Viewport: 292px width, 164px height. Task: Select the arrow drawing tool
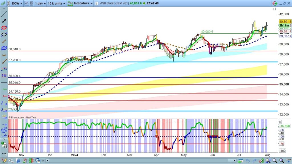tap(4, 21)
